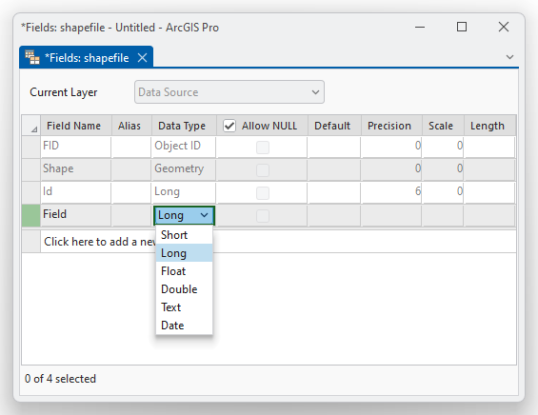
Task: Collapse the Long data type dropdown arrow
Action: [204, 215]
